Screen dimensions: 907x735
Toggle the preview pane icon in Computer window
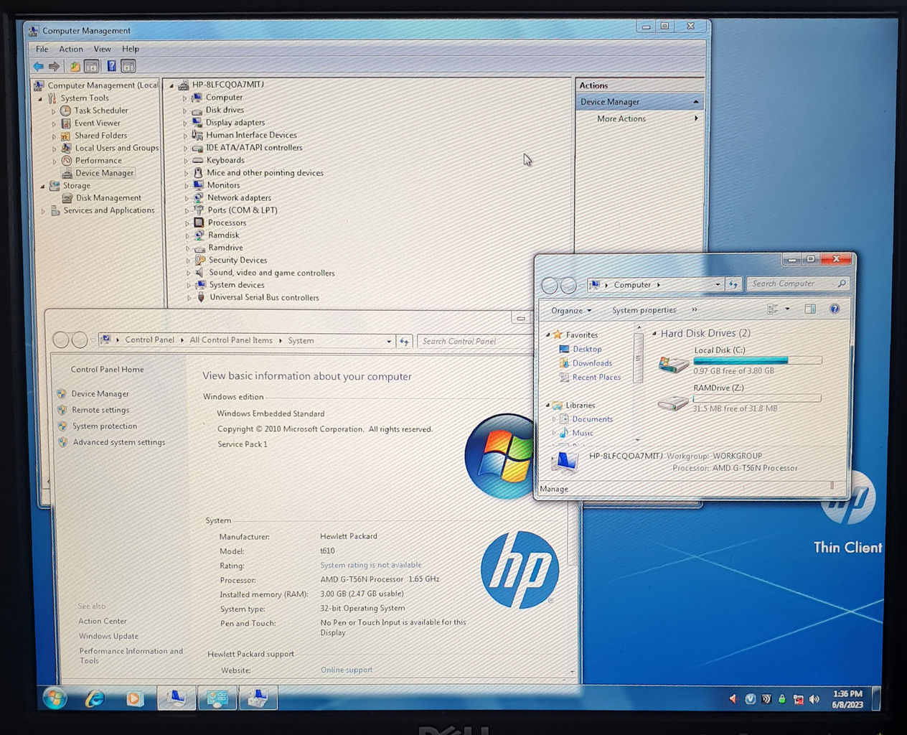click(x=809, y=309)
